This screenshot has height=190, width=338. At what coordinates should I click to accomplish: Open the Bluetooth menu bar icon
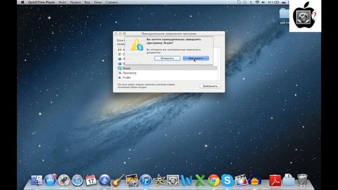(251, 2)
